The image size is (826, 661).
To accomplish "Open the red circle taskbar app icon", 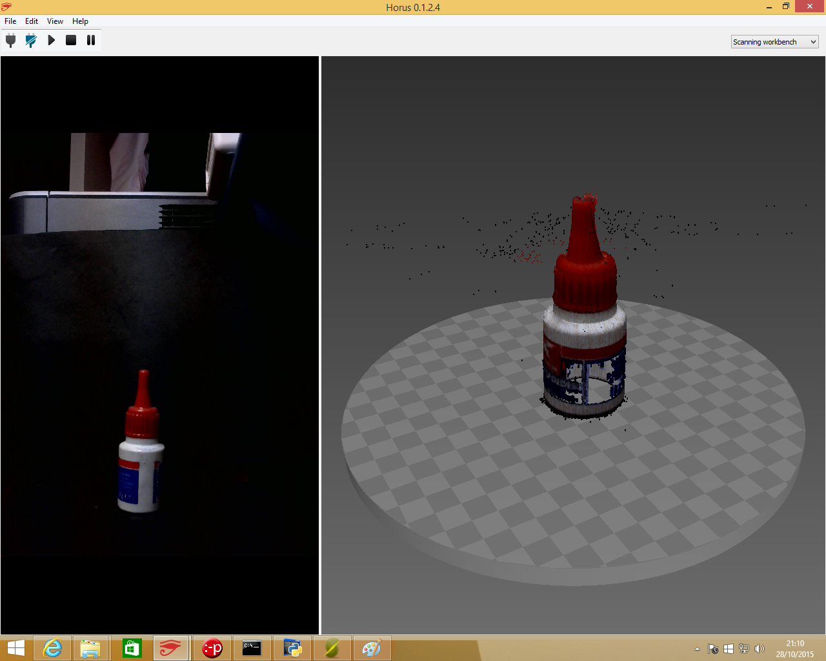I will [x=212, y=648].
